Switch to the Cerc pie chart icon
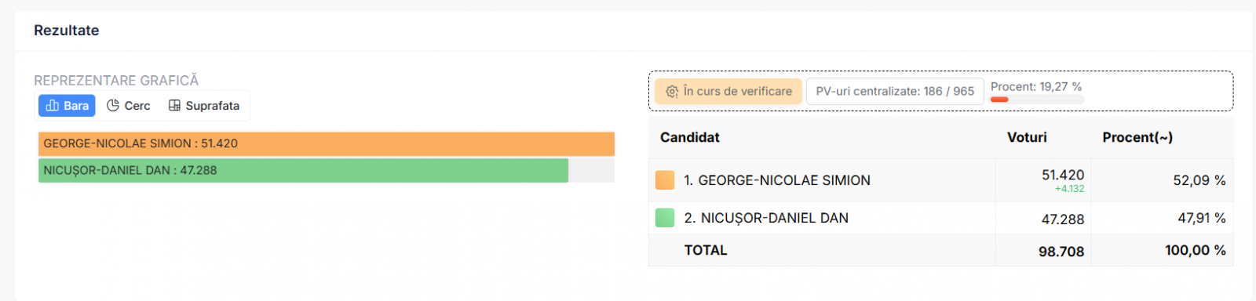Image resolution: width=1256 pixels, height=301 pixels. (113, 106)
